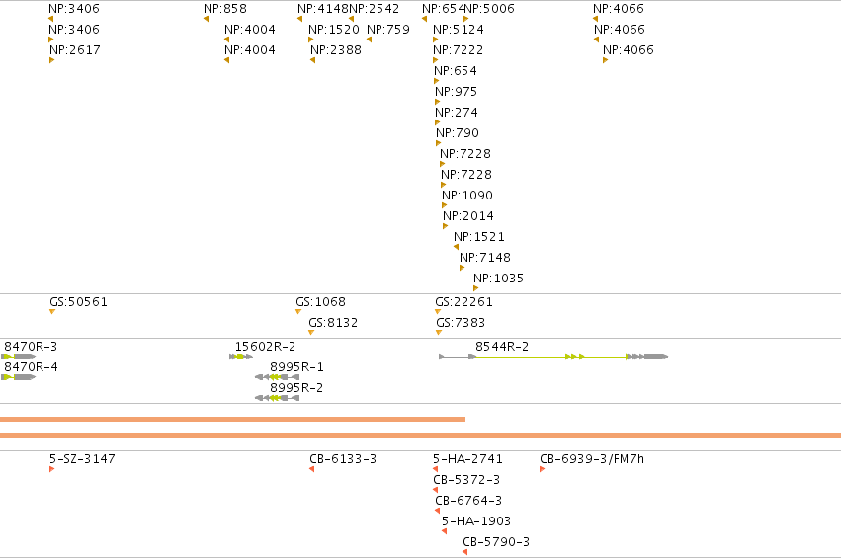Click the triangle marker under NP:4148
Screen dimensions: 841x558
299,19
